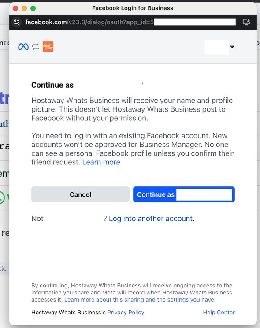The height and width of the screenshot is (328, 260).
Task: Click the profile picture beside dropdown arrow
Action: (216, 47)
